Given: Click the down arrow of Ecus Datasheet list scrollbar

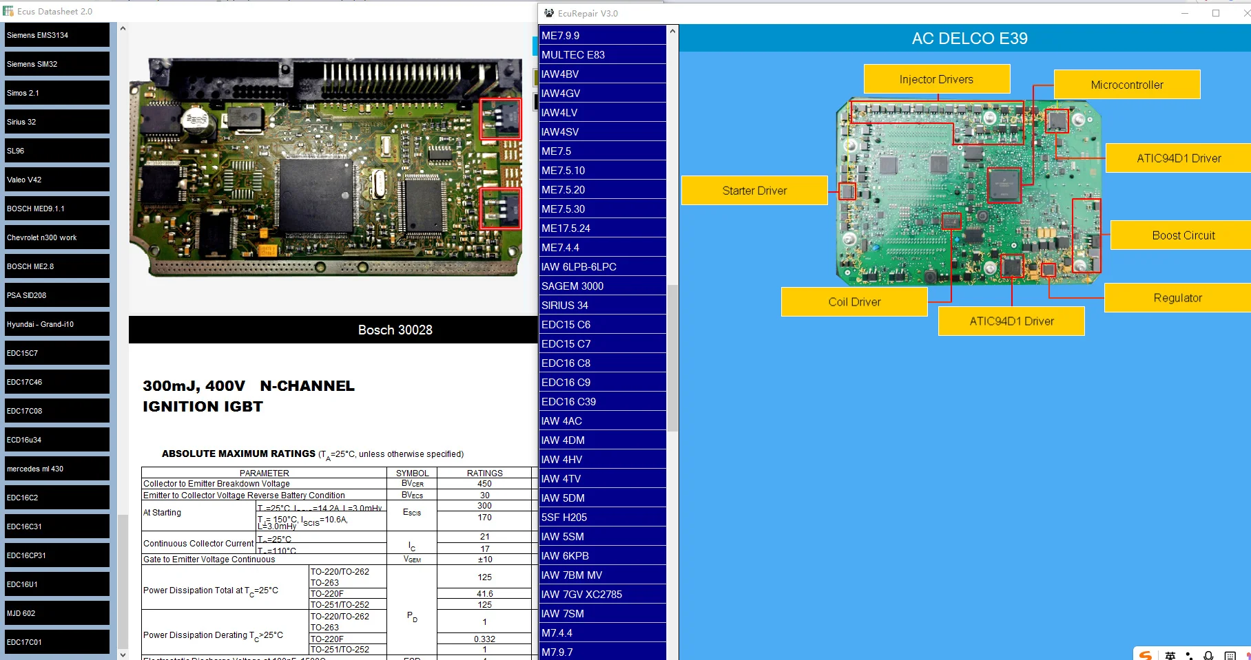Looking at the screenshot, I should tap(123, 654).
